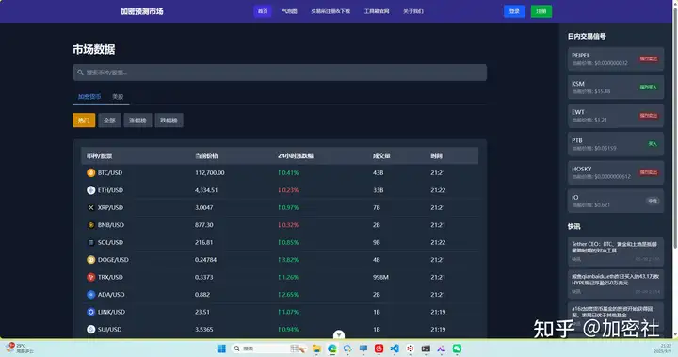Click the Chainlink icon beside LINK/USD
This screenshot has height=357, width=678.
click(90, 312)
